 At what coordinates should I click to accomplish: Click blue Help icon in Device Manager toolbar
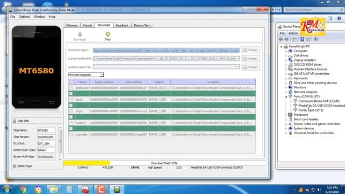pyautogui.click(x=302, y=39)
